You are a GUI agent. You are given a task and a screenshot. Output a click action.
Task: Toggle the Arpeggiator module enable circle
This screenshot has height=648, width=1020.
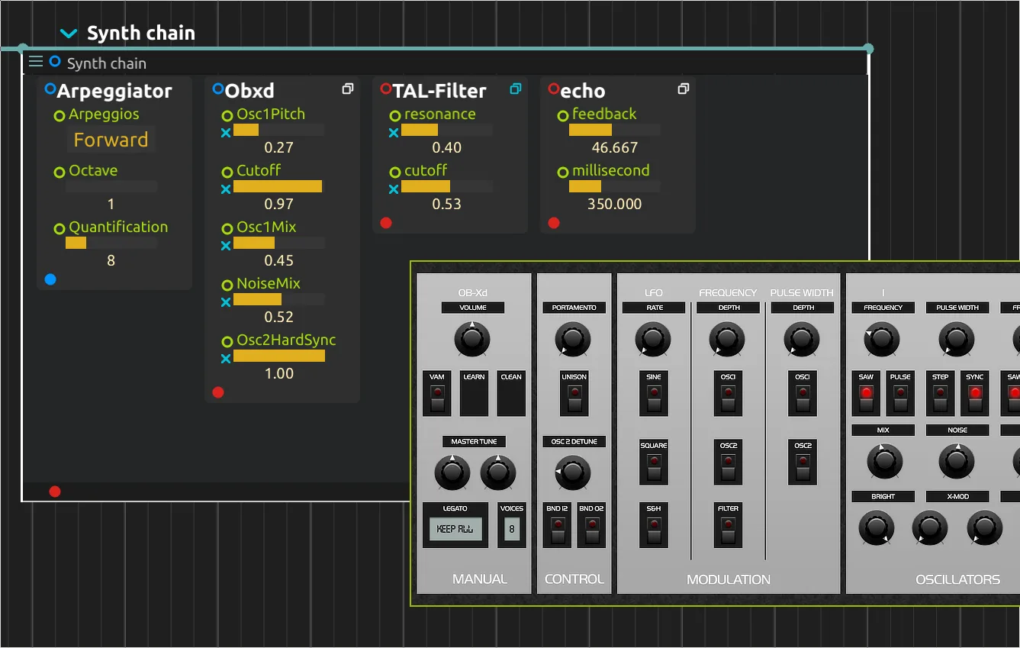50,89
